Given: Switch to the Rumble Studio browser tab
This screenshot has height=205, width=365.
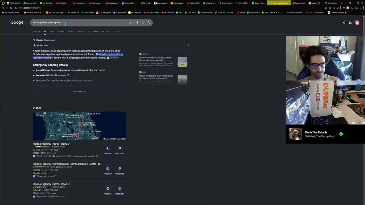Looking at the screenshot, I should coord(30,3).
